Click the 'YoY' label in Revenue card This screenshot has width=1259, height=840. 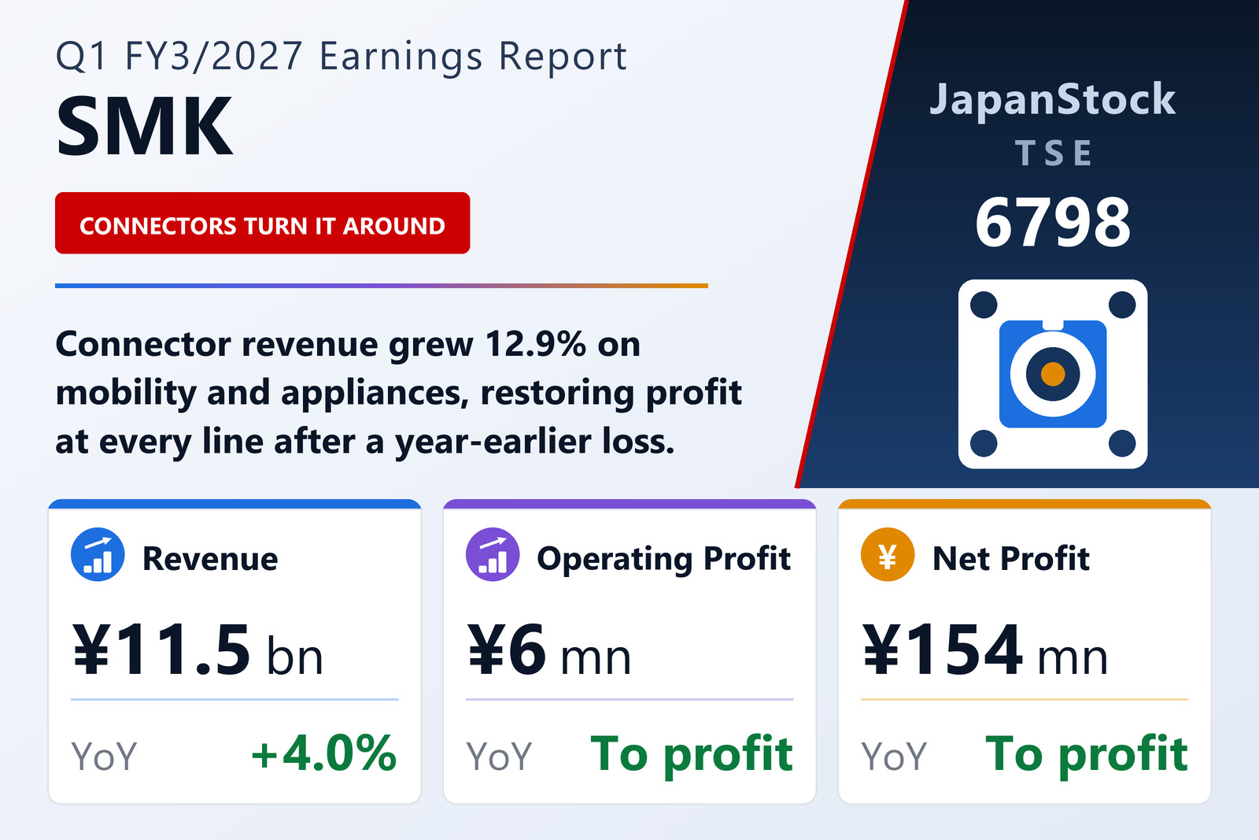(104, 756)
